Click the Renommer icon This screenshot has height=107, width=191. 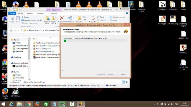70,19
